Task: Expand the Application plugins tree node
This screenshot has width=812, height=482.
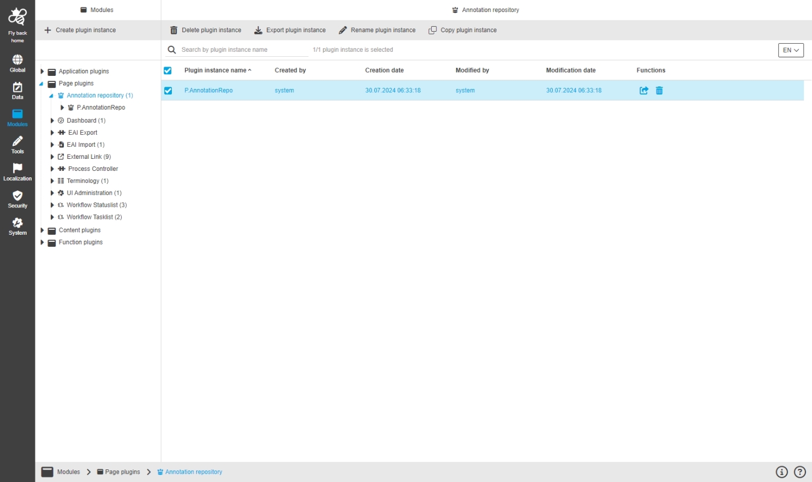Action: point(42,72)
